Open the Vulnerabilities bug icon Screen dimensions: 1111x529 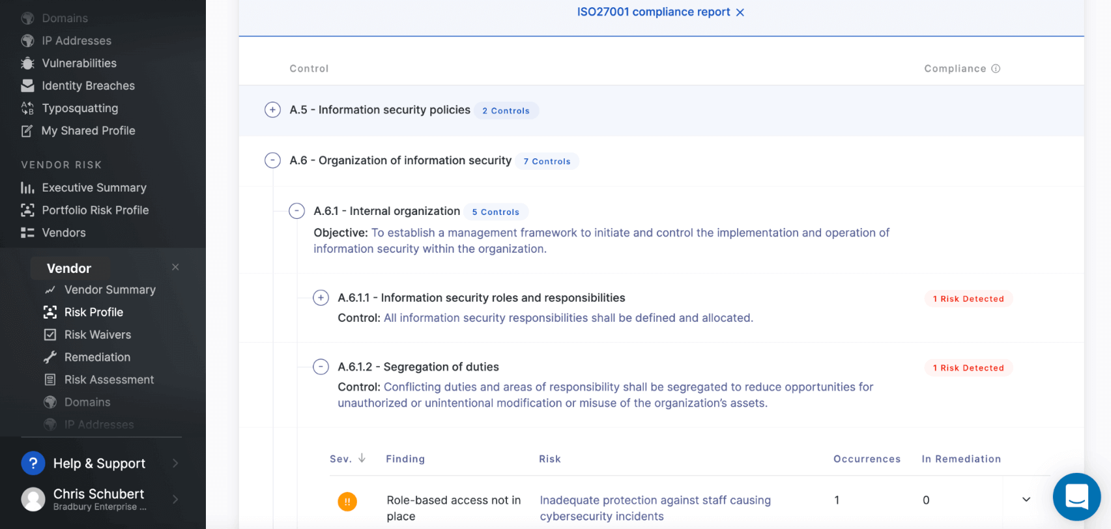[27, 63]
